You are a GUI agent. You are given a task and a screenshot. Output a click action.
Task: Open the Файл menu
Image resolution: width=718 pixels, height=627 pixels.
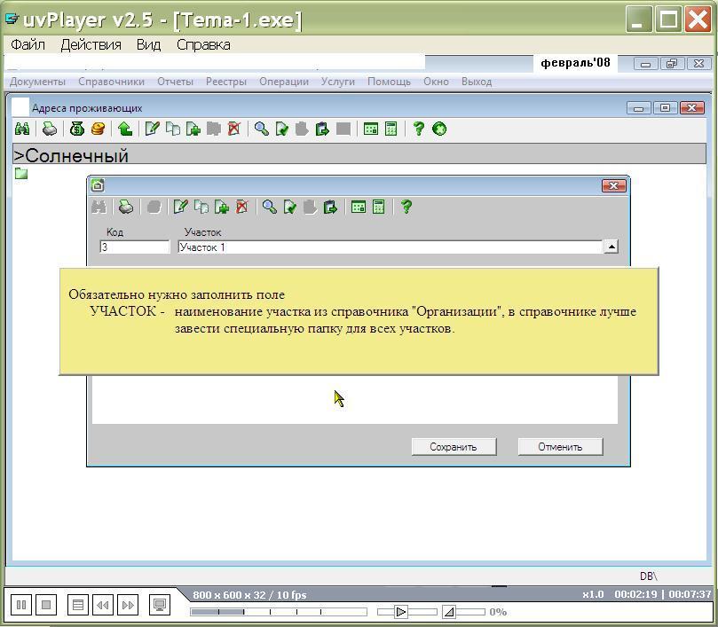point(28,45)
